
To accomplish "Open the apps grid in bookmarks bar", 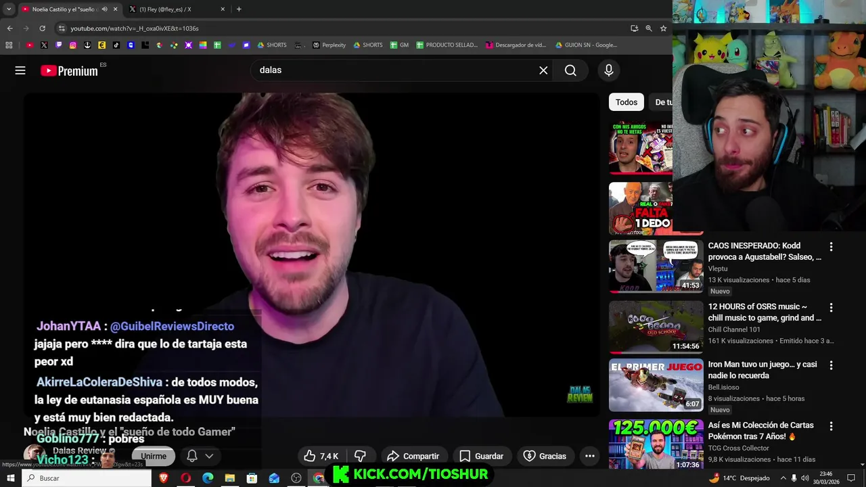I will click(9, 45).
